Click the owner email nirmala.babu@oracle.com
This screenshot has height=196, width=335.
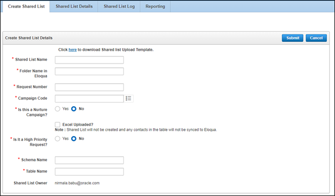pyautogui.click(x=77, y=183)
